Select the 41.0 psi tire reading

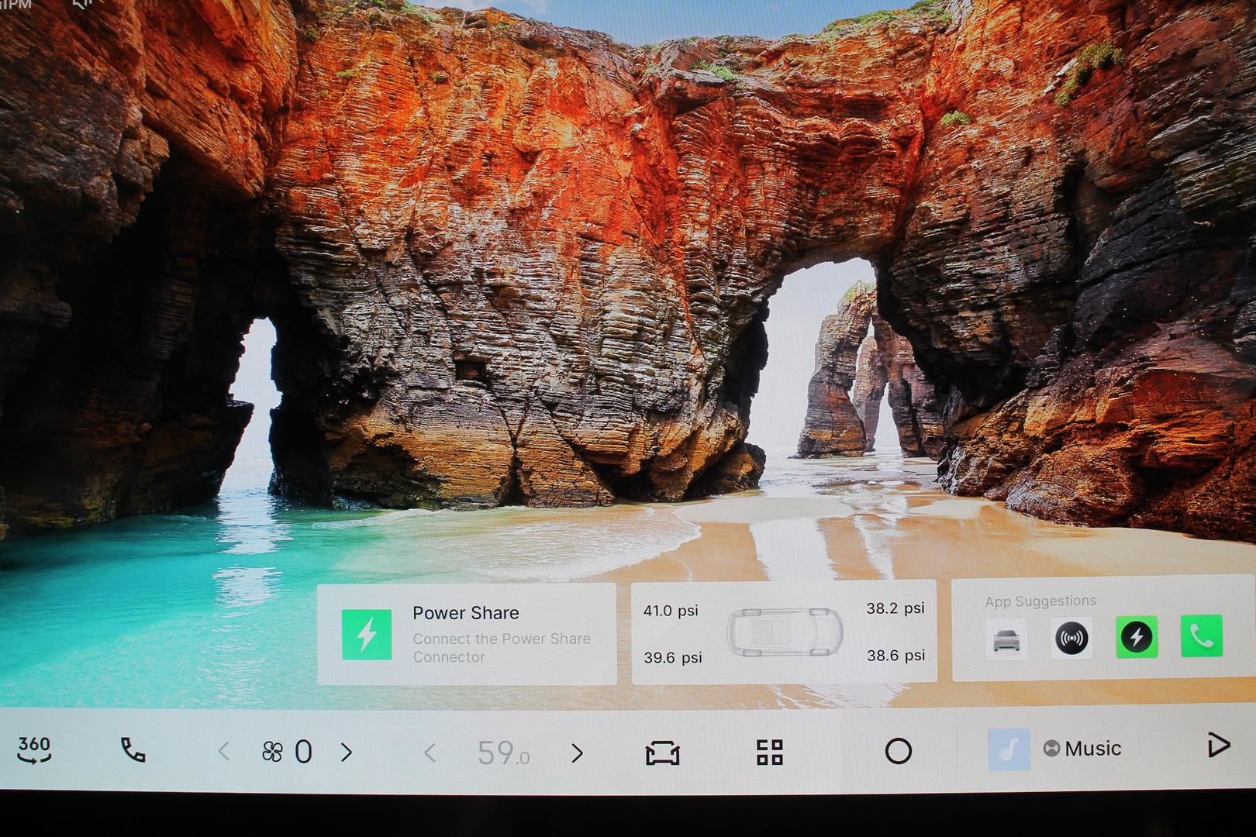click(671, 611)
